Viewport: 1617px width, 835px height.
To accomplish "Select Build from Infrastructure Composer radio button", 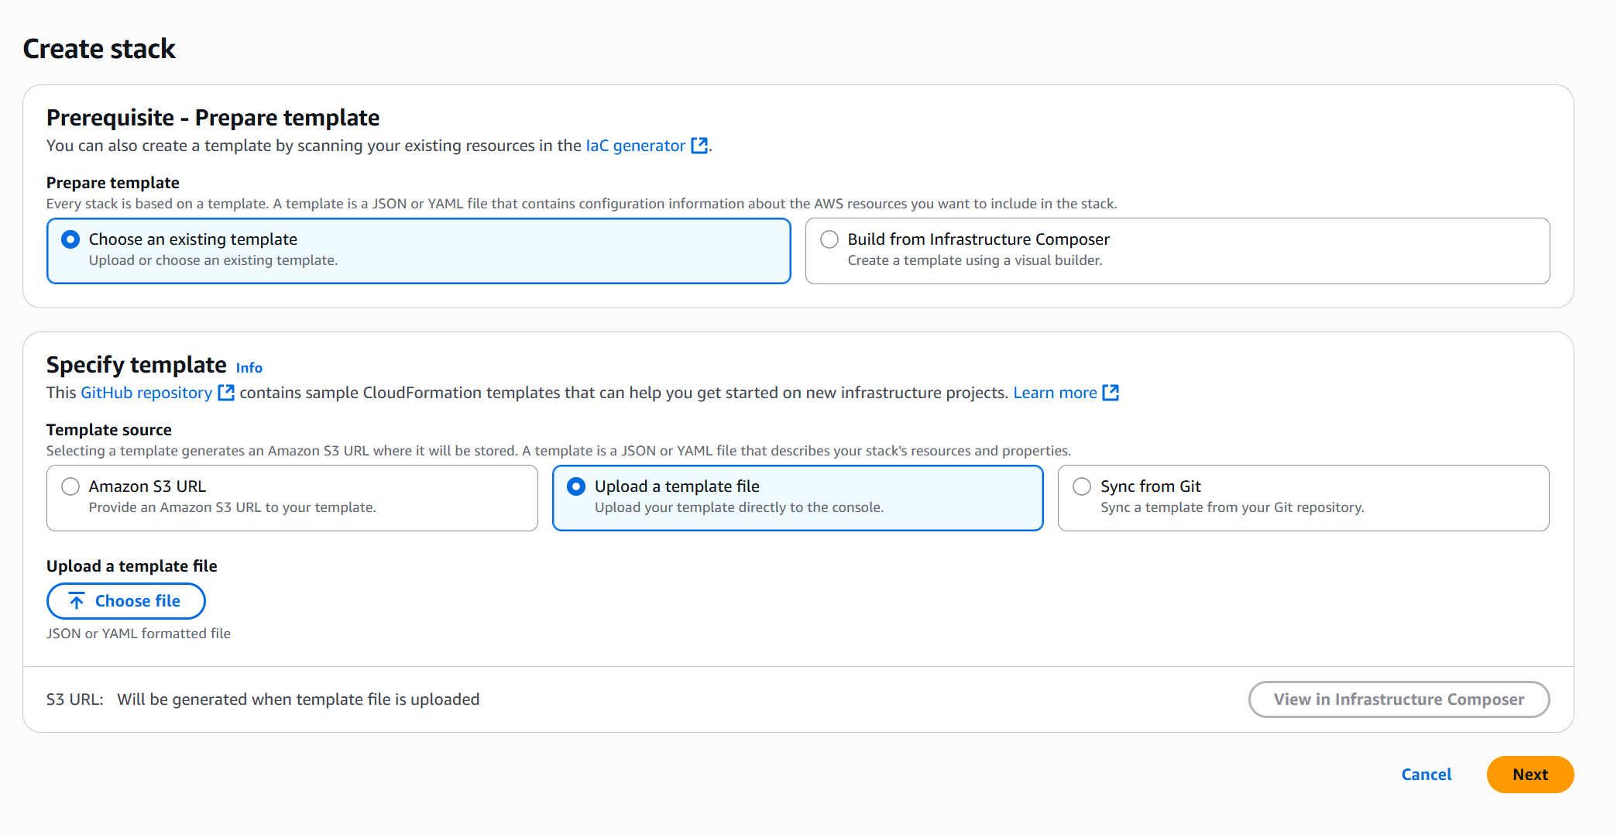I will 829,239.
